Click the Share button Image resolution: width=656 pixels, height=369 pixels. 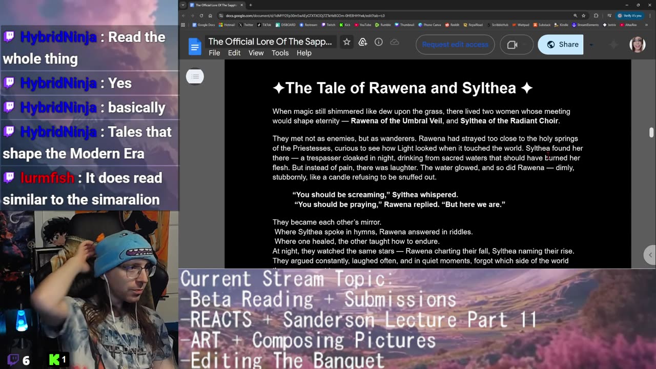click(x=561, y=45)
